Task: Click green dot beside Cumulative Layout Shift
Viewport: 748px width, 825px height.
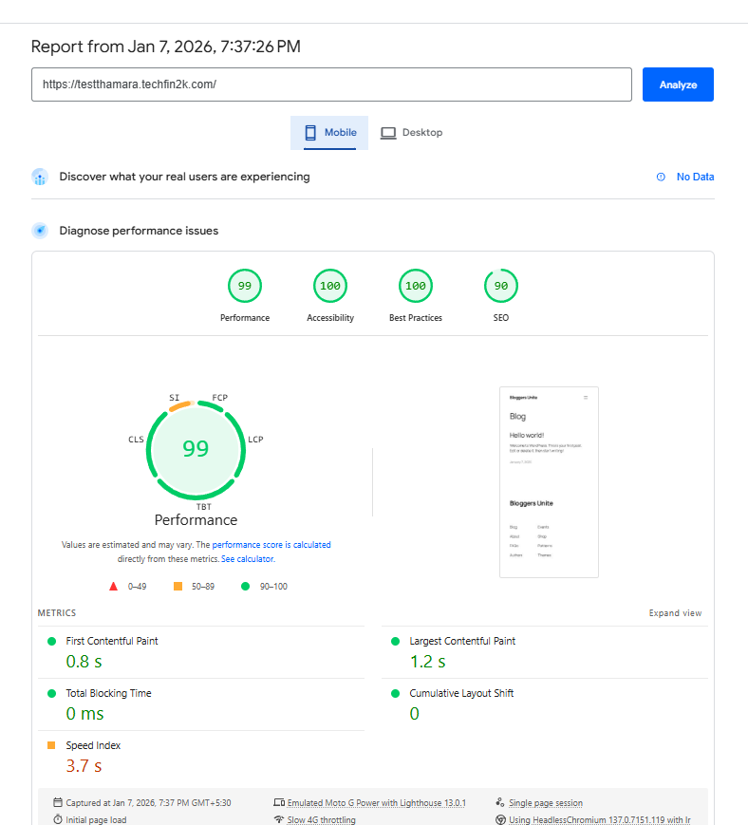Action: 396,693
